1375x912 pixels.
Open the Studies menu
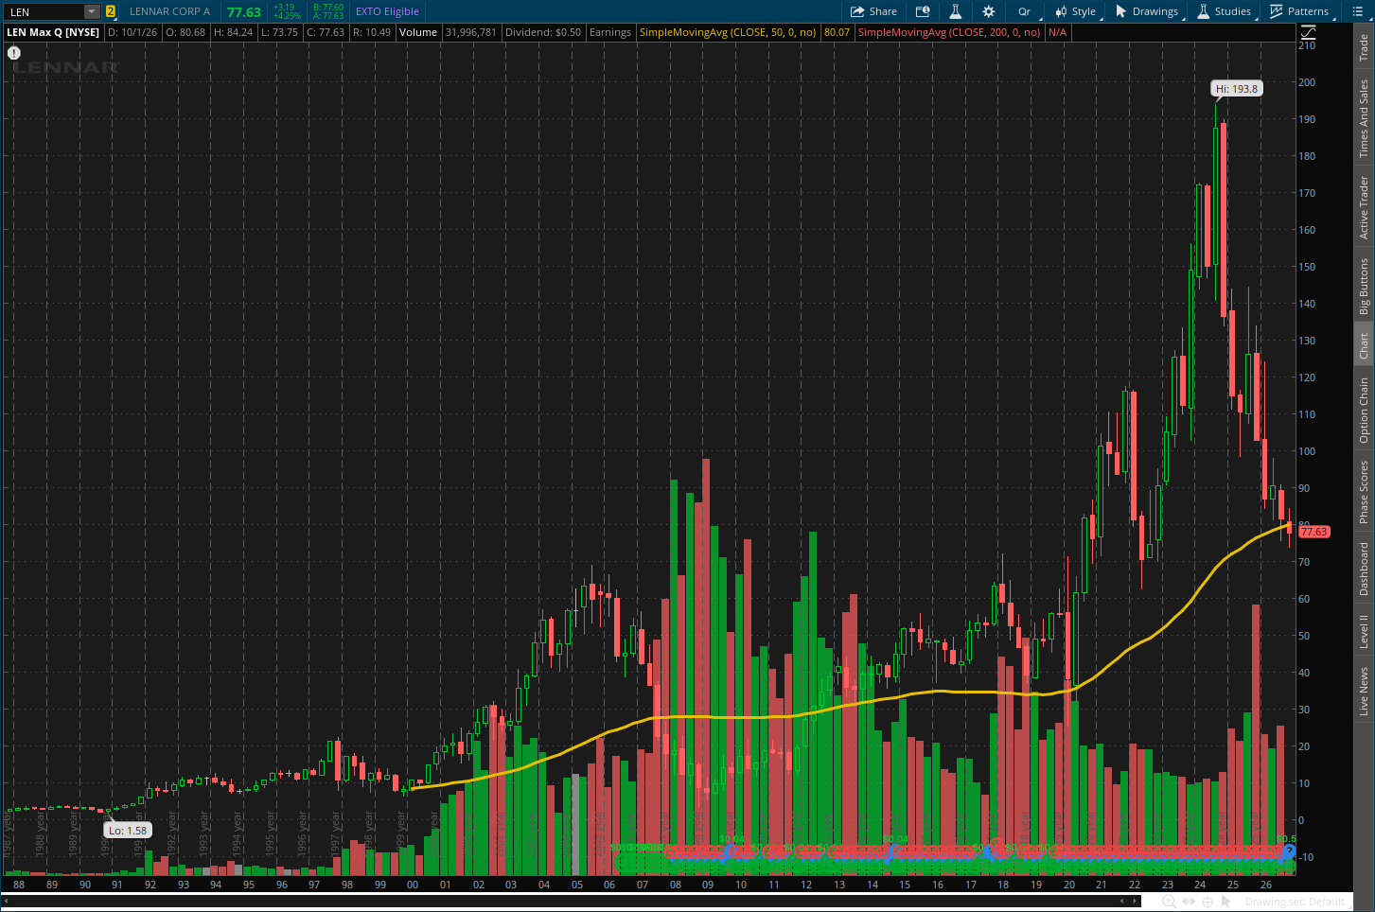1225,11
